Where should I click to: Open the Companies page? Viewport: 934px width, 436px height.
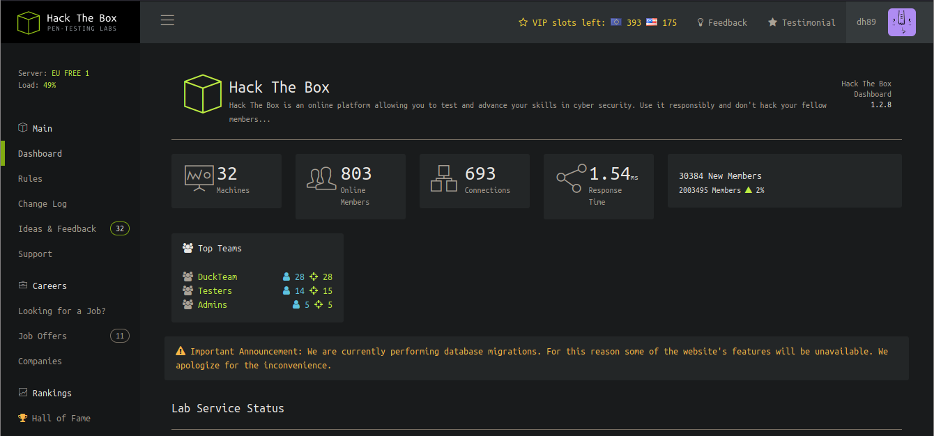click(x=40, y=361)
